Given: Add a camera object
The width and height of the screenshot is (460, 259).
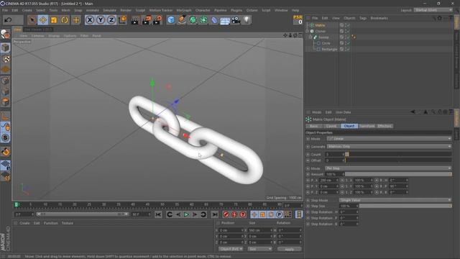Looking at the screenshot, I should (x=236, y=20).
